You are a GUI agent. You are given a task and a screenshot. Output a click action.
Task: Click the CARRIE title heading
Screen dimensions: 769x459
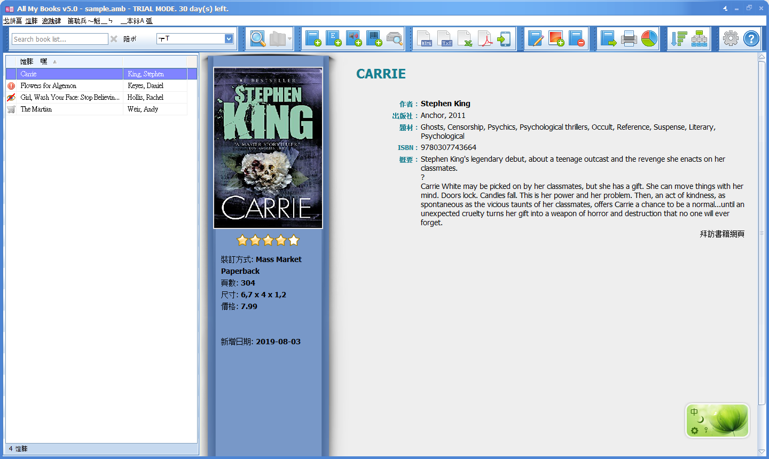tap(381, 74)
